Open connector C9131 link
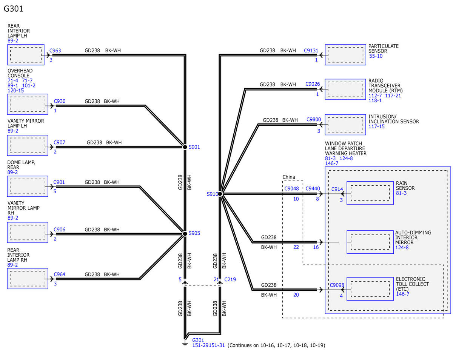 (311, 50)
